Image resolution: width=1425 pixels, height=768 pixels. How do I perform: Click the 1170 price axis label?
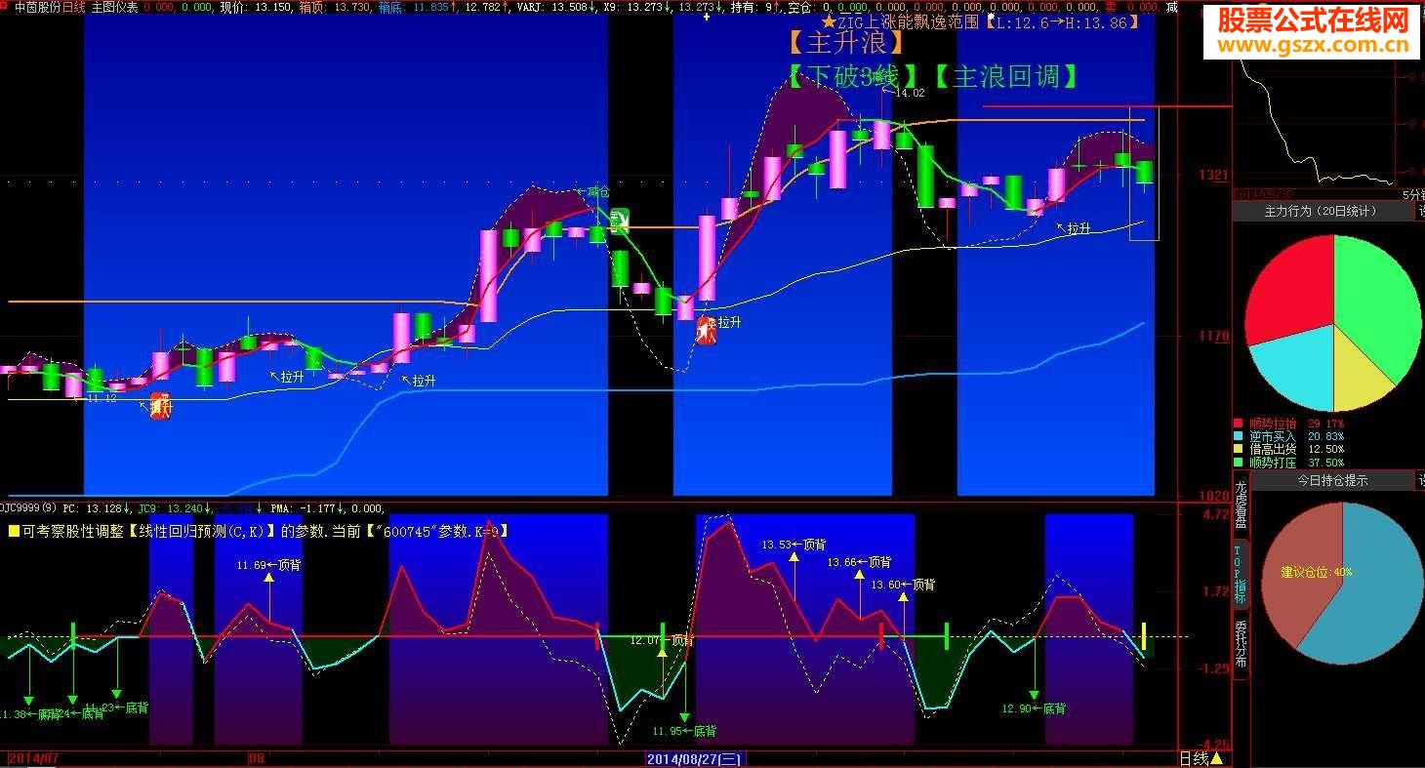(x=1213, y=336)
